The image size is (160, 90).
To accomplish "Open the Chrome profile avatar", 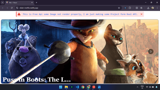I will click(153, 8).
